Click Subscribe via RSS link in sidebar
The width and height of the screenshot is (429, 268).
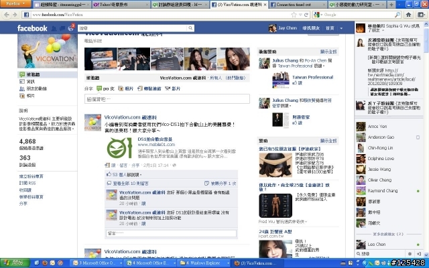pyautogui.click(x=27, y=183)
